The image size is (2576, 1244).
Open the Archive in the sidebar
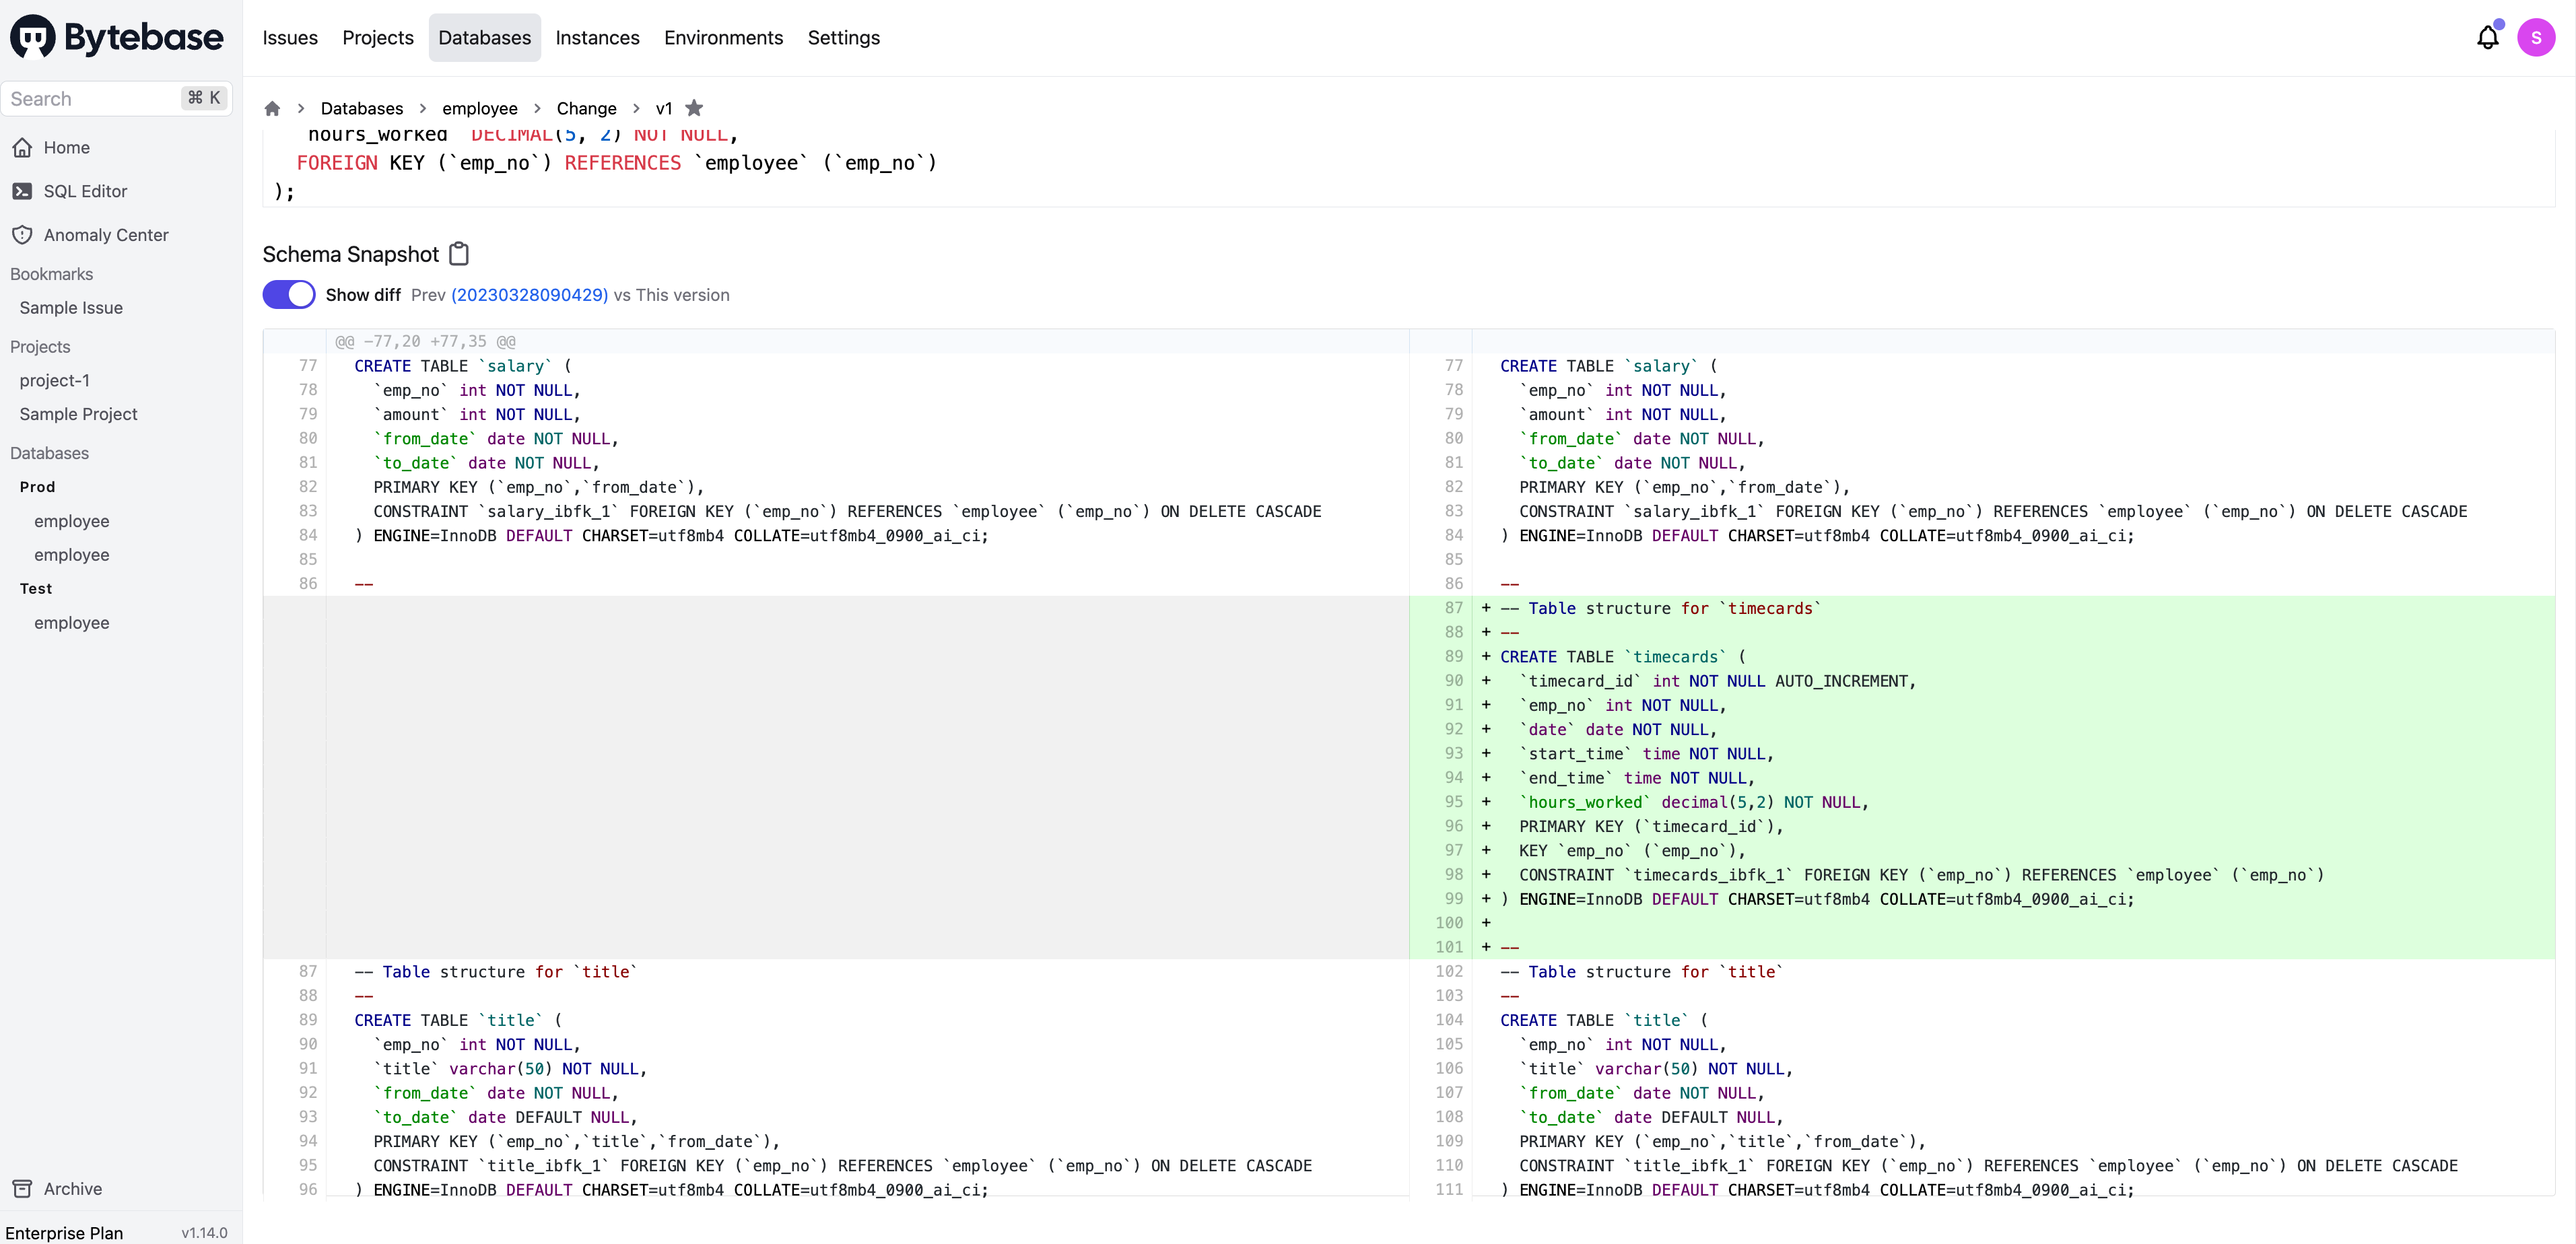point(72,1188)
